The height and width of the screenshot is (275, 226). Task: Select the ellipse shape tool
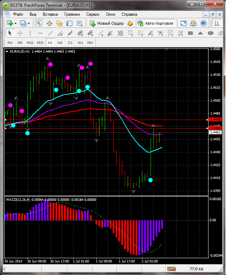click(210, 33)
